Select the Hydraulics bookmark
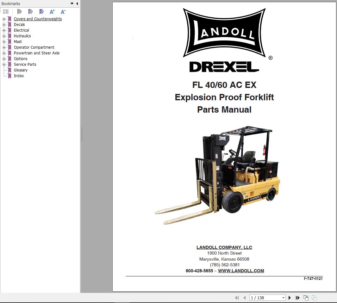The height and width of the screenshot is (303, 337). pyautogui.click(x=22, y=36)
